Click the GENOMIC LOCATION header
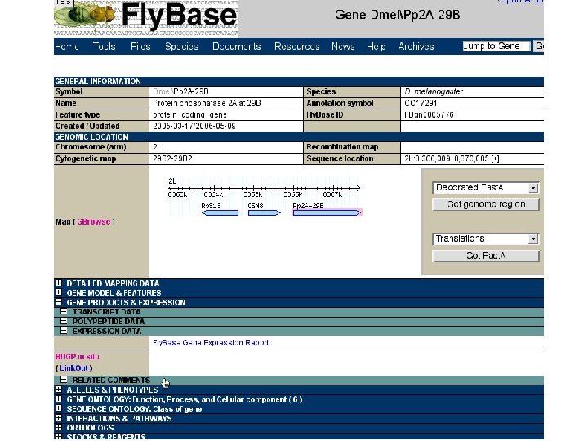Viewport: 588px width, 441px height. [299, 137]
